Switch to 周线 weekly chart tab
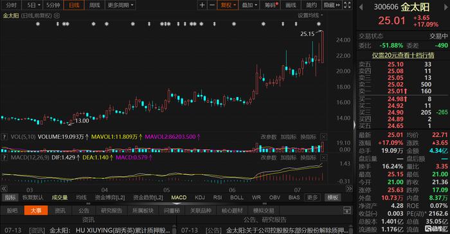Image resolution: width=450 pixels, height=234 pixels. pos(94,5)
